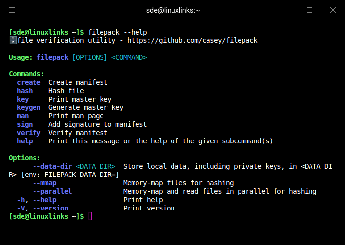Click the top '[sde@linuxlinks ~]$' prompt
The width and height of the screenshot is (345, 245).
tap(46, 32)
